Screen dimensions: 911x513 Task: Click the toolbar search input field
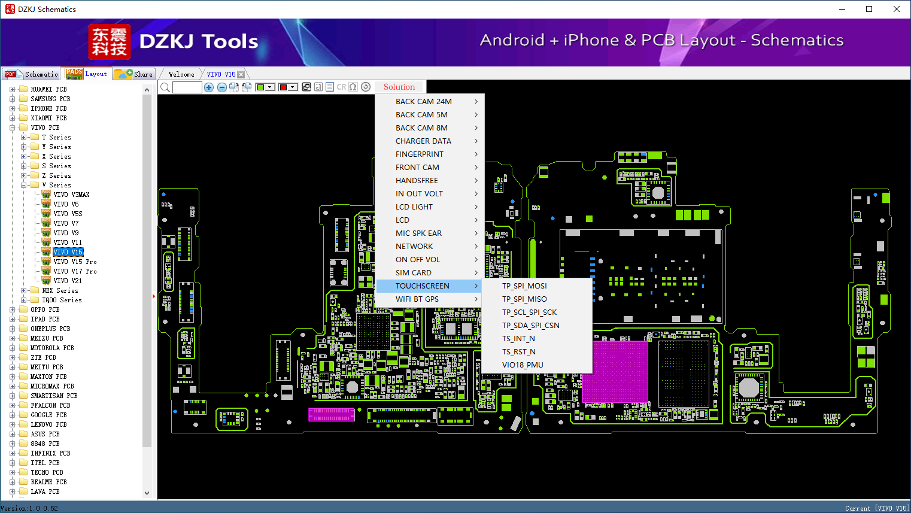point(187,87)
